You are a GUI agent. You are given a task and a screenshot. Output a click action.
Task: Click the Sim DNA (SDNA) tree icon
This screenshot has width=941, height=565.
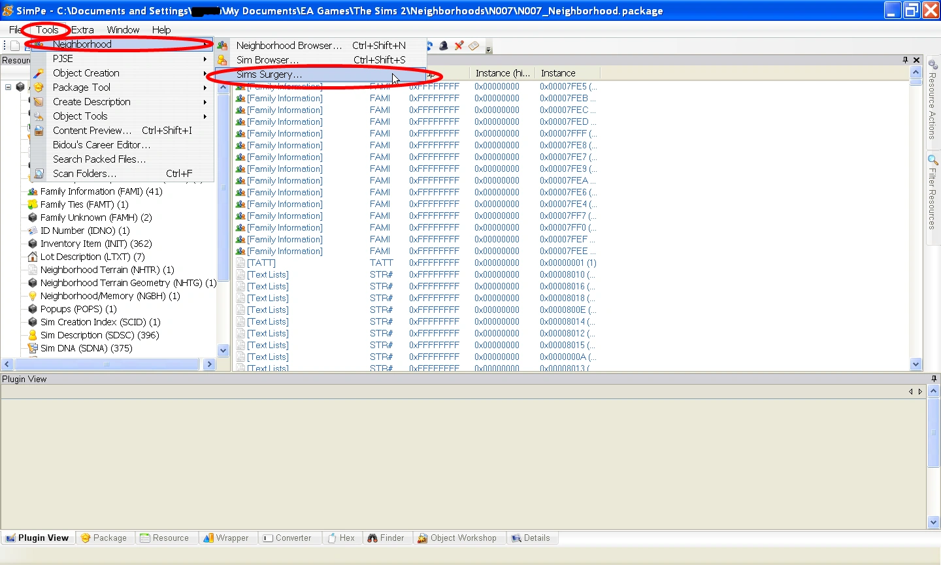[x=33, y=348]
